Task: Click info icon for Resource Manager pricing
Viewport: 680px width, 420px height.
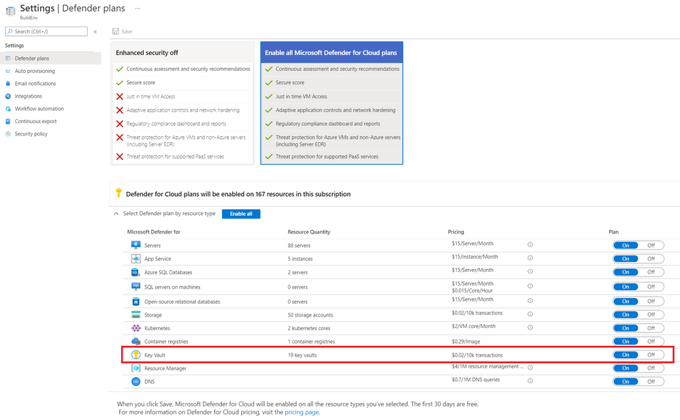Action: pyautogui.click(x=530, y=367)
